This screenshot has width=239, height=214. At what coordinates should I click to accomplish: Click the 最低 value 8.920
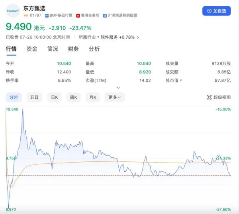click(x=145, y=72)
